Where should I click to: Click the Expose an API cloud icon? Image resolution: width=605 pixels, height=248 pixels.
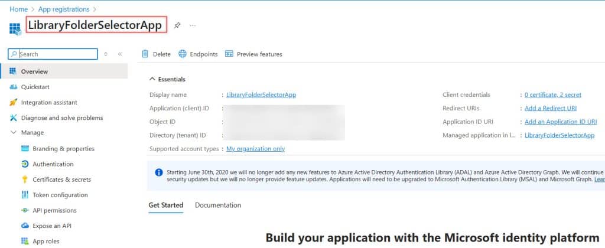coord(25,226)
